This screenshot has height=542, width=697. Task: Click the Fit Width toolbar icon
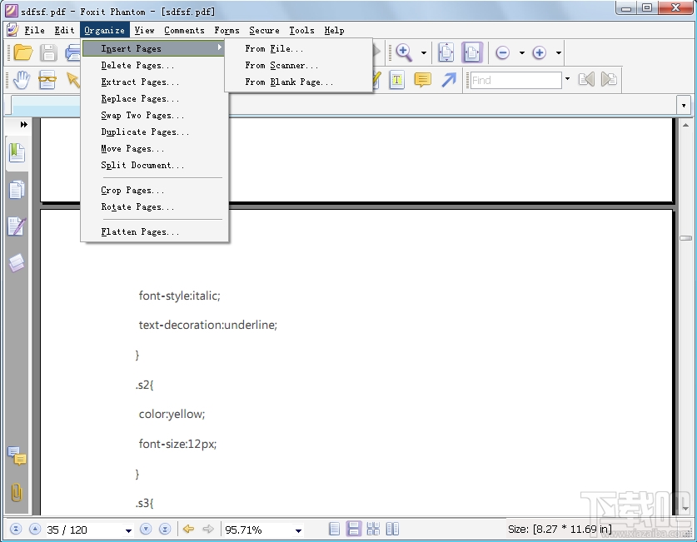coord(471,52)
